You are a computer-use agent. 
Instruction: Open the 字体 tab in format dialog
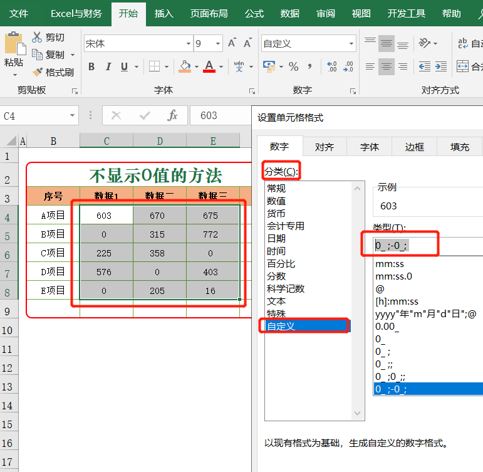click(370, 147)
